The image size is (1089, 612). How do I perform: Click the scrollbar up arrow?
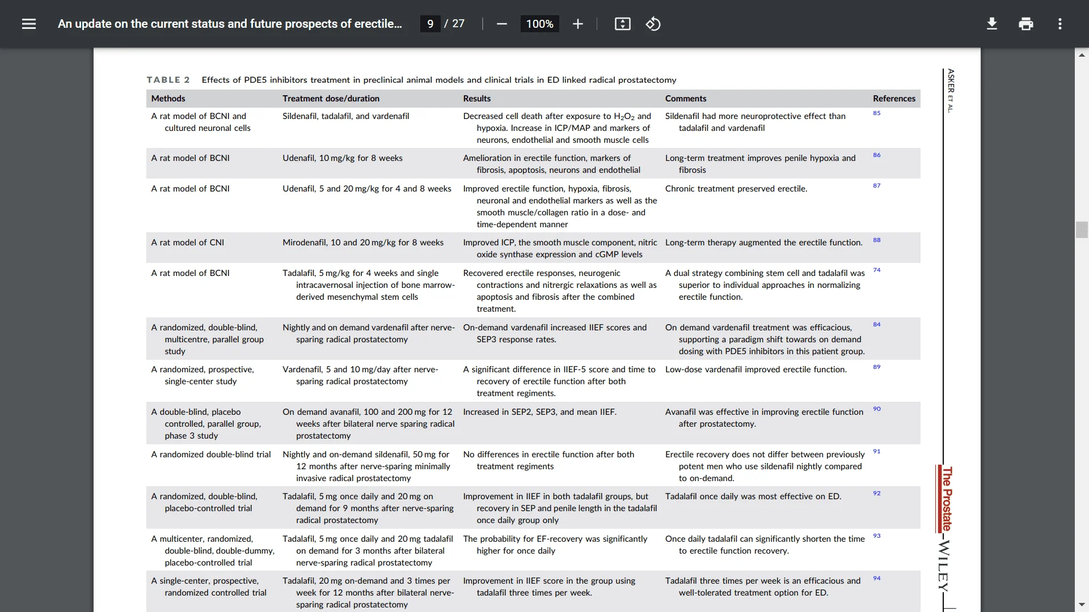click(x=1082, y=55)
